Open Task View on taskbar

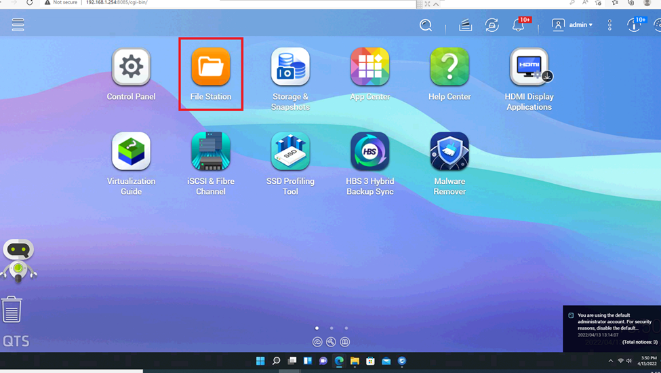point(292,361)
